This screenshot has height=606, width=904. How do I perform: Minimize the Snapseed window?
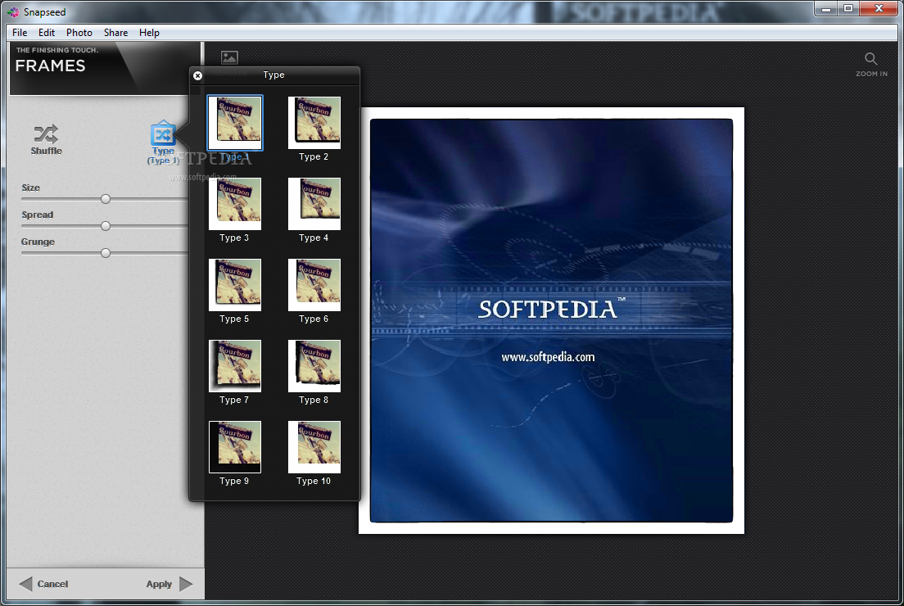(x=826, y=9)
